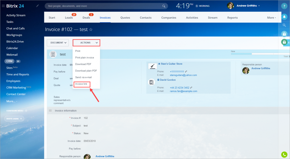Click the working status clock icon
The width and height of the screenshot is (290, 159).
coord(197,6)
